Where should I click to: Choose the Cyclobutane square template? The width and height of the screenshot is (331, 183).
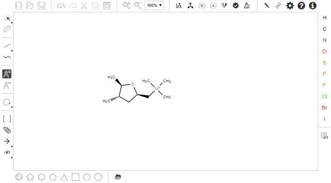(x=75, y=177)
